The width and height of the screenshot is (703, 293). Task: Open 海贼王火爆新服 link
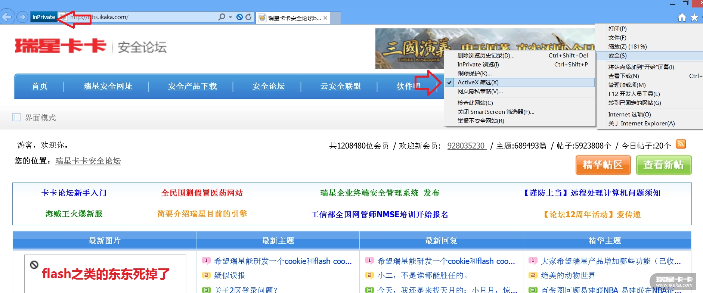click(74, 214)
